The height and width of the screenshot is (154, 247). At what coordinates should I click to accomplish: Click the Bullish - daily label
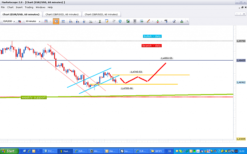[152, 36]
